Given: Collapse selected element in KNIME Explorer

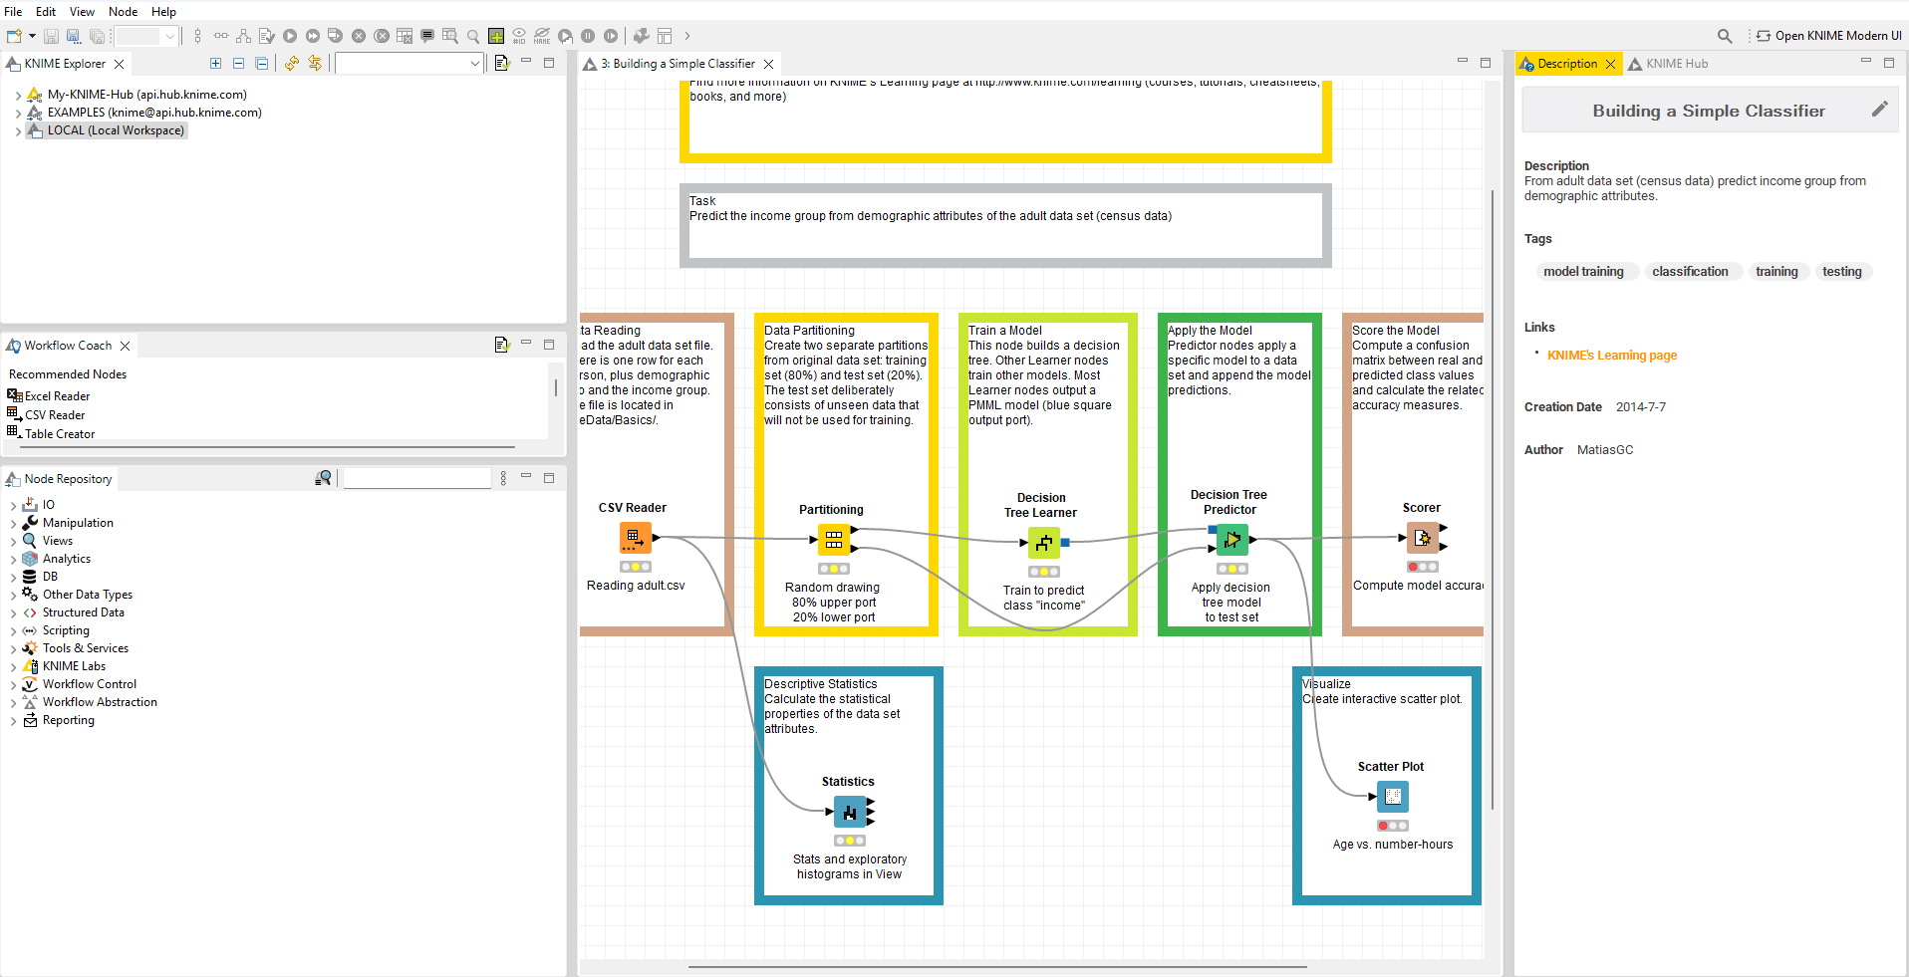Looking at the screenshot, I should [238, 64].
